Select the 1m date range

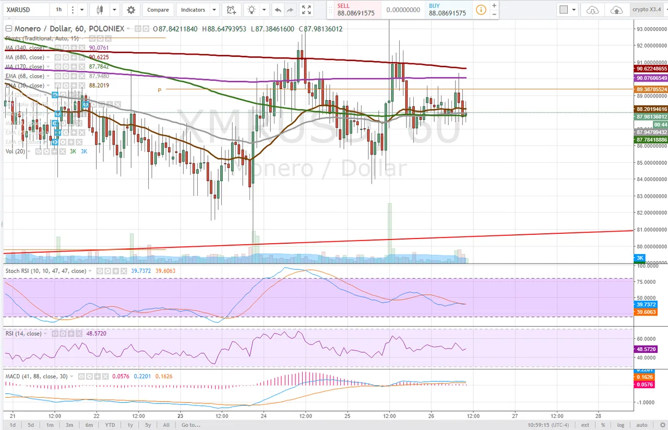pos(50,425)
